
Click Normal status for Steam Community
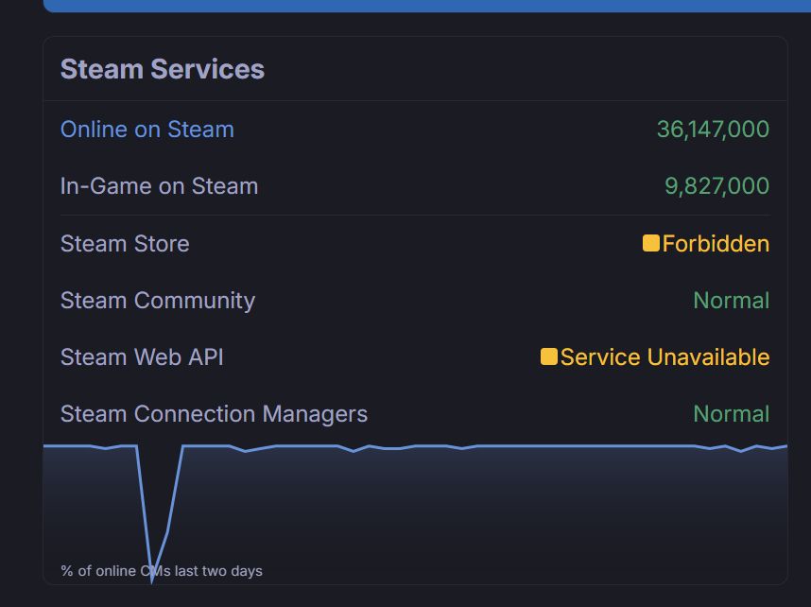coord(732,301)
